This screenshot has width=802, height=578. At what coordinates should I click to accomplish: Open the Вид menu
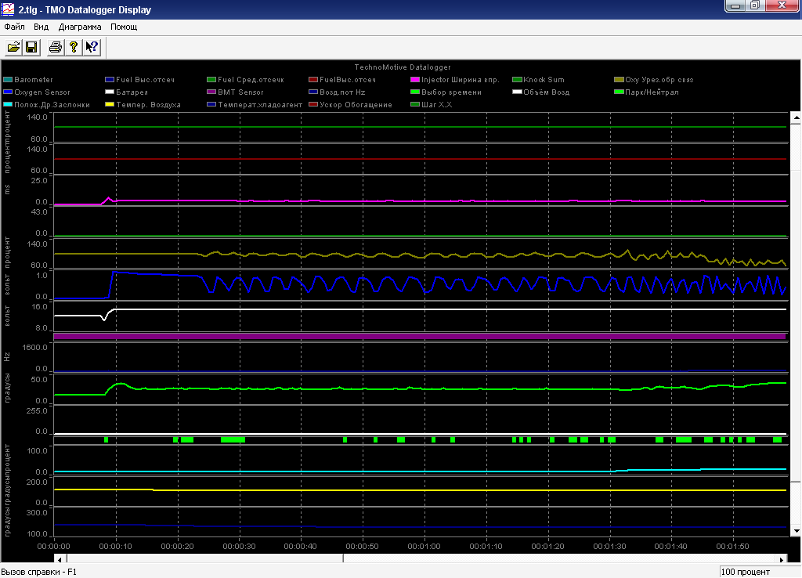[42, 27]
